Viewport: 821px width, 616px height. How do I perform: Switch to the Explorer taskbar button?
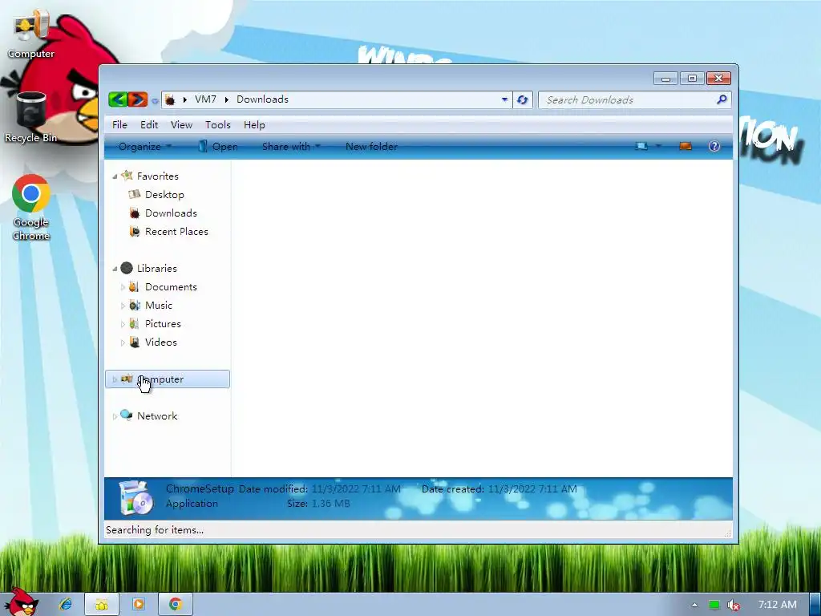pyautogui.click(x=102, y=605)
